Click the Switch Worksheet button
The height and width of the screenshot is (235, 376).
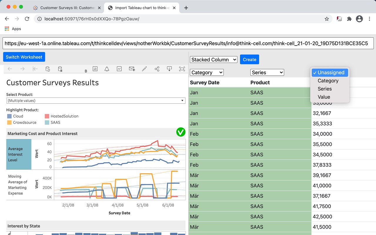[x=24, y=57]
